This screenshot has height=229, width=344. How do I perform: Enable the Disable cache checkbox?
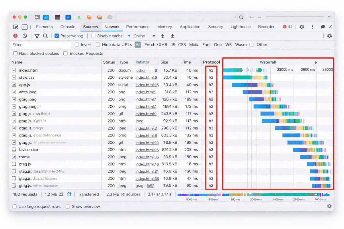coord(93,36)
